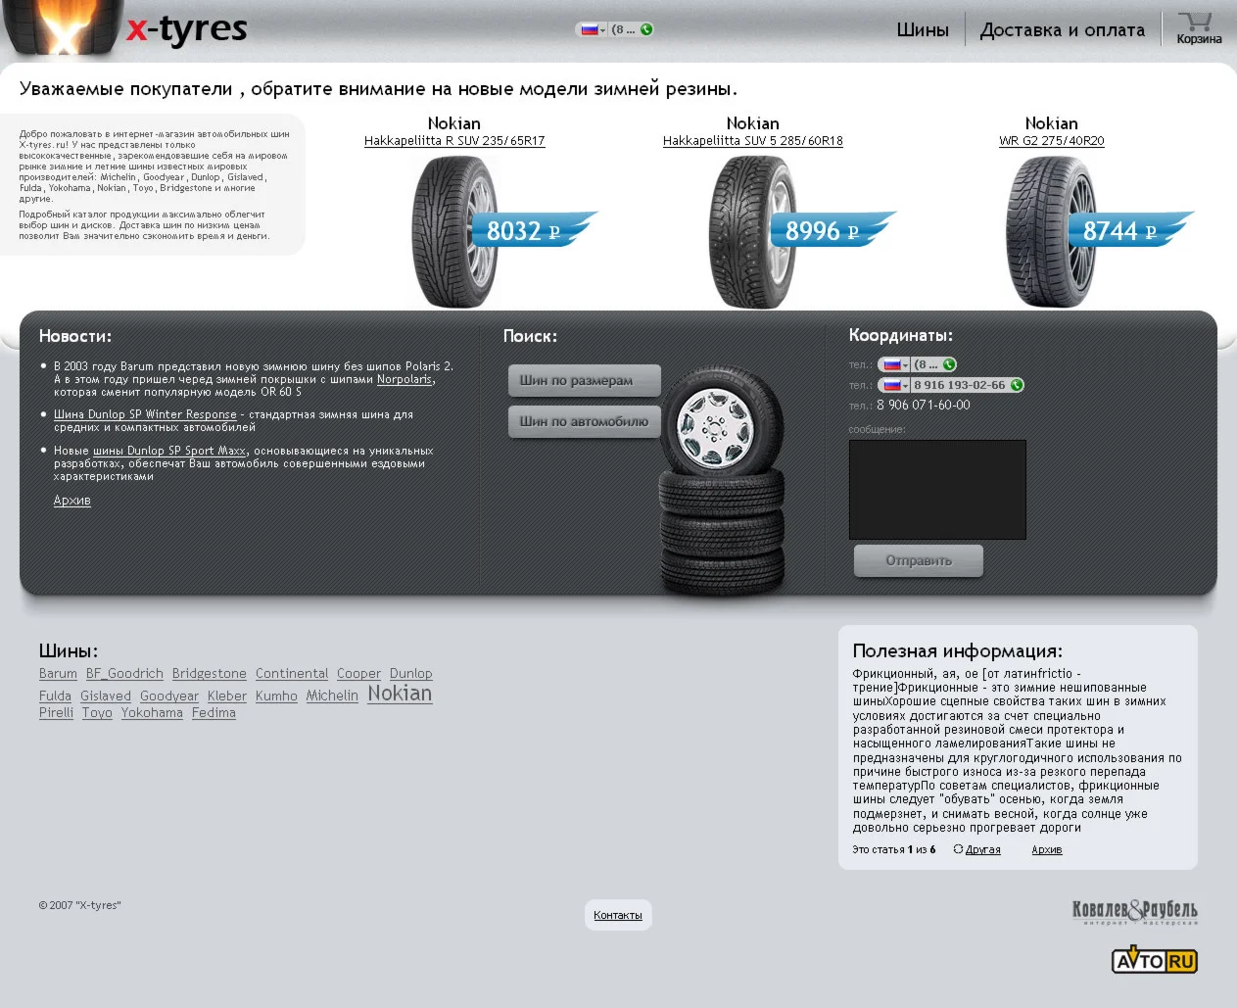Viewport: 1237px width, 1008px height.
Task: Click the Шин по размерам search button
Action: (x=585, y=380)
